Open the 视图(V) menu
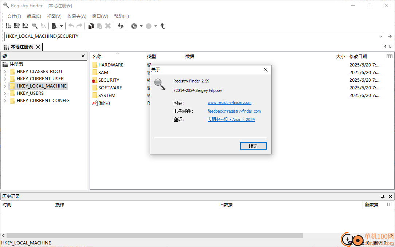 pos(54,16)
